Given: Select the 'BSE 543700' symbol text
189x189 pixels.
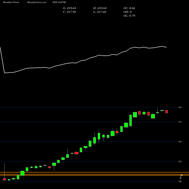Looking at the screenshot, I should tap(59, 2).
